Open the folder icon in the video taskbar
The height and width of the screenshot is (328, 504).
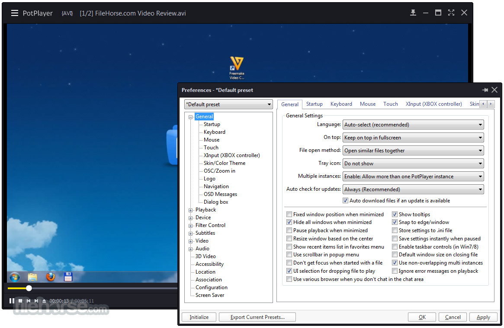point(32,277)
